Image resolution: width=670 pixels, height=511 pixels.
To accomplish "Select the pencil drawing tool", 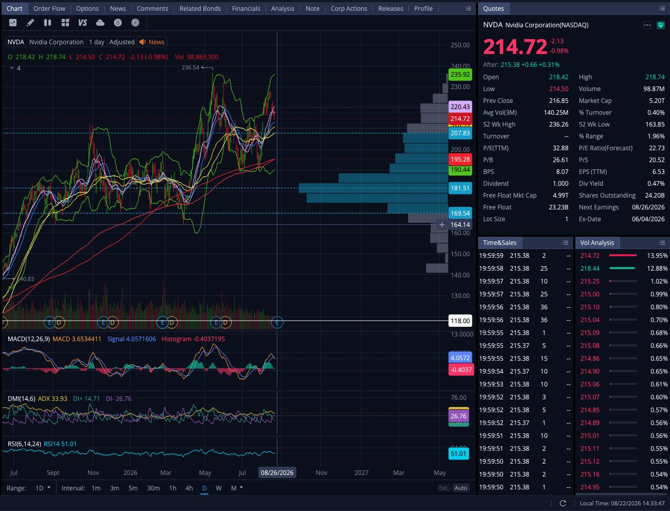I will [30, 23].
